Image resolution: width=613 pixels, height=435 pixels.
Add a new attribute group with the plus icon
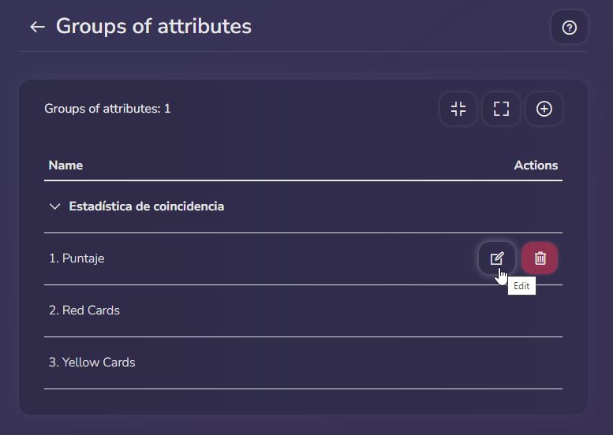[x=544, y=109]
